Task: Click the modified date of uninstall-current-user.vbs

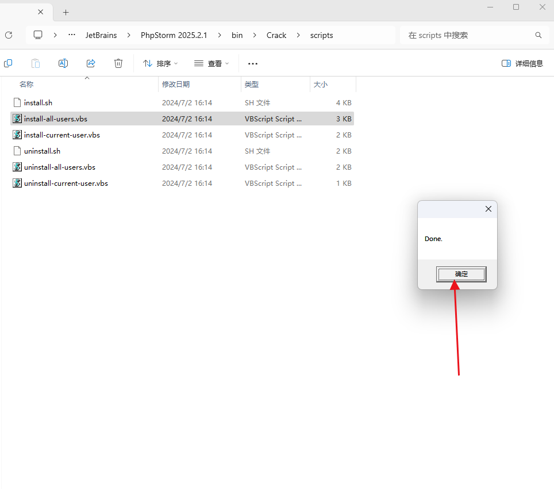Action: pyautogui.click(x=187, y=184)
